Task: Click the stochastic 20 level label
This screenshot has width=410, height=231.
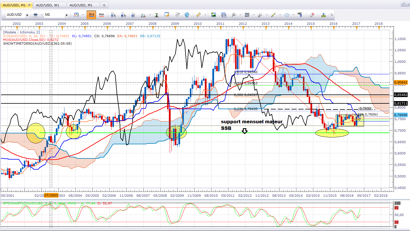Action: [x=397, y=222]
